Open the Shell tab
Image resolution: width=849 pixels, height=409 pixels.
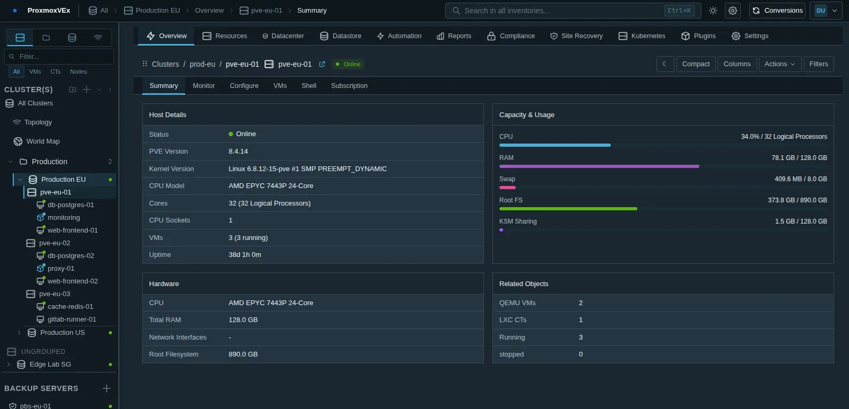pyautogui.click(x=309, y=86)
